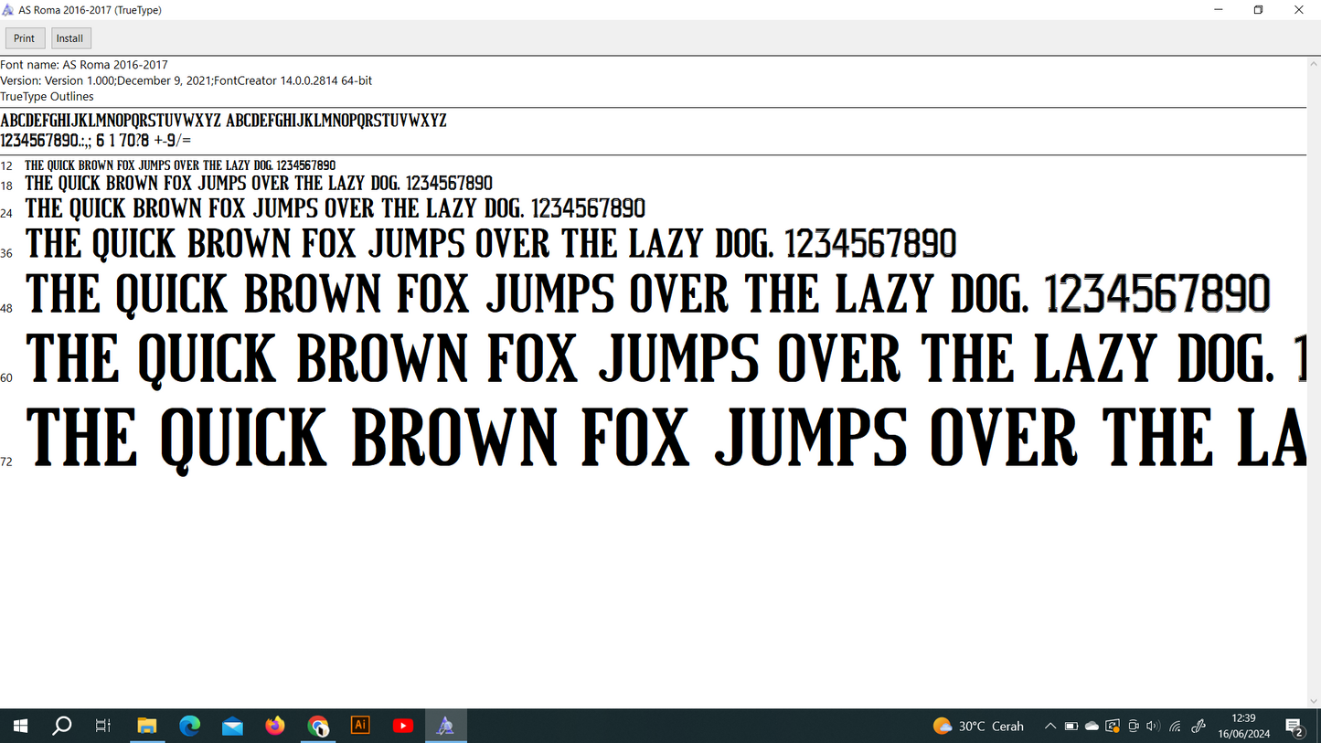
Task: Open the Wi-Fi network tray icon
Action: click(1175, 727)
